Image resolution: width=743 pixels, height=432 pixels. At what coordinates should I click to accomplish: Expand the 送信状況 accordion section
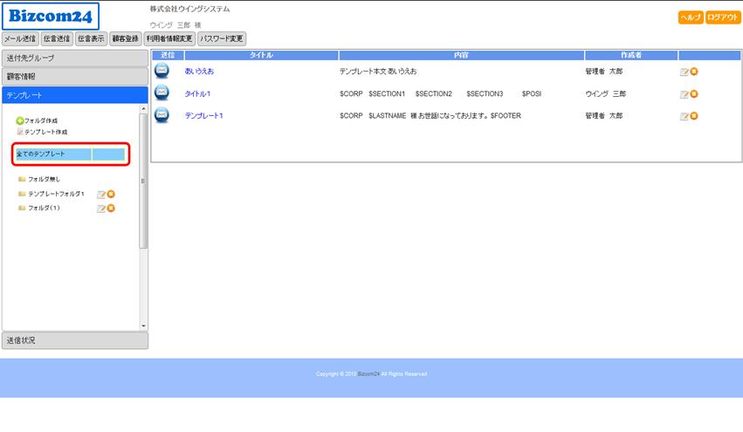[x=74, y=340]
